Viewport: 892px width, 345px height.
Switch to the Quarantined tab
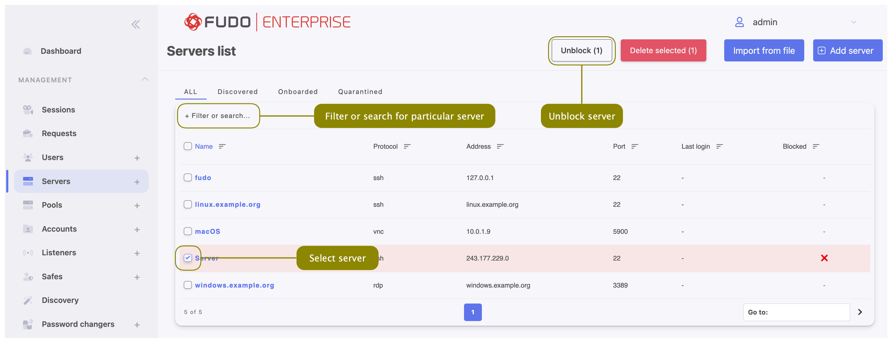click(360, 92)
